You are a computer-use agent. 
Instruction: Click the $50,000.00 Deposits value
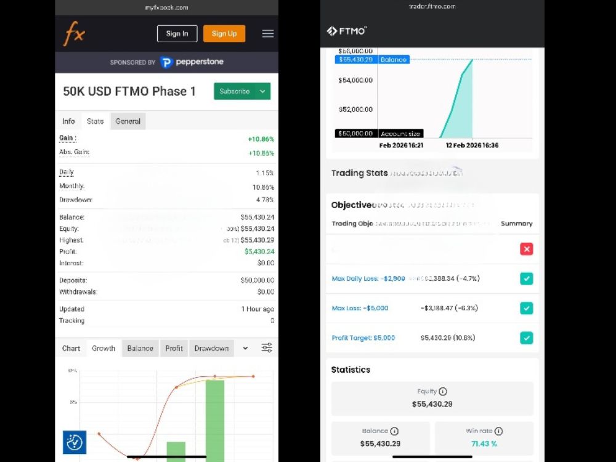point(257,280)
